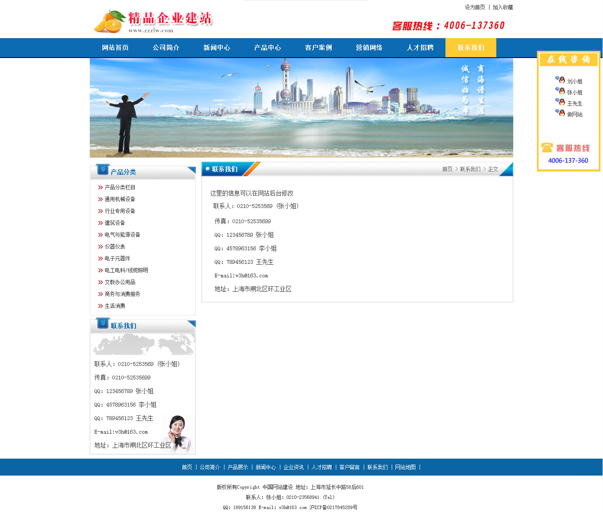Viewport: 603px width, 512px height.
Task: Click the orange fruit site logo
Action: (109, 22)
